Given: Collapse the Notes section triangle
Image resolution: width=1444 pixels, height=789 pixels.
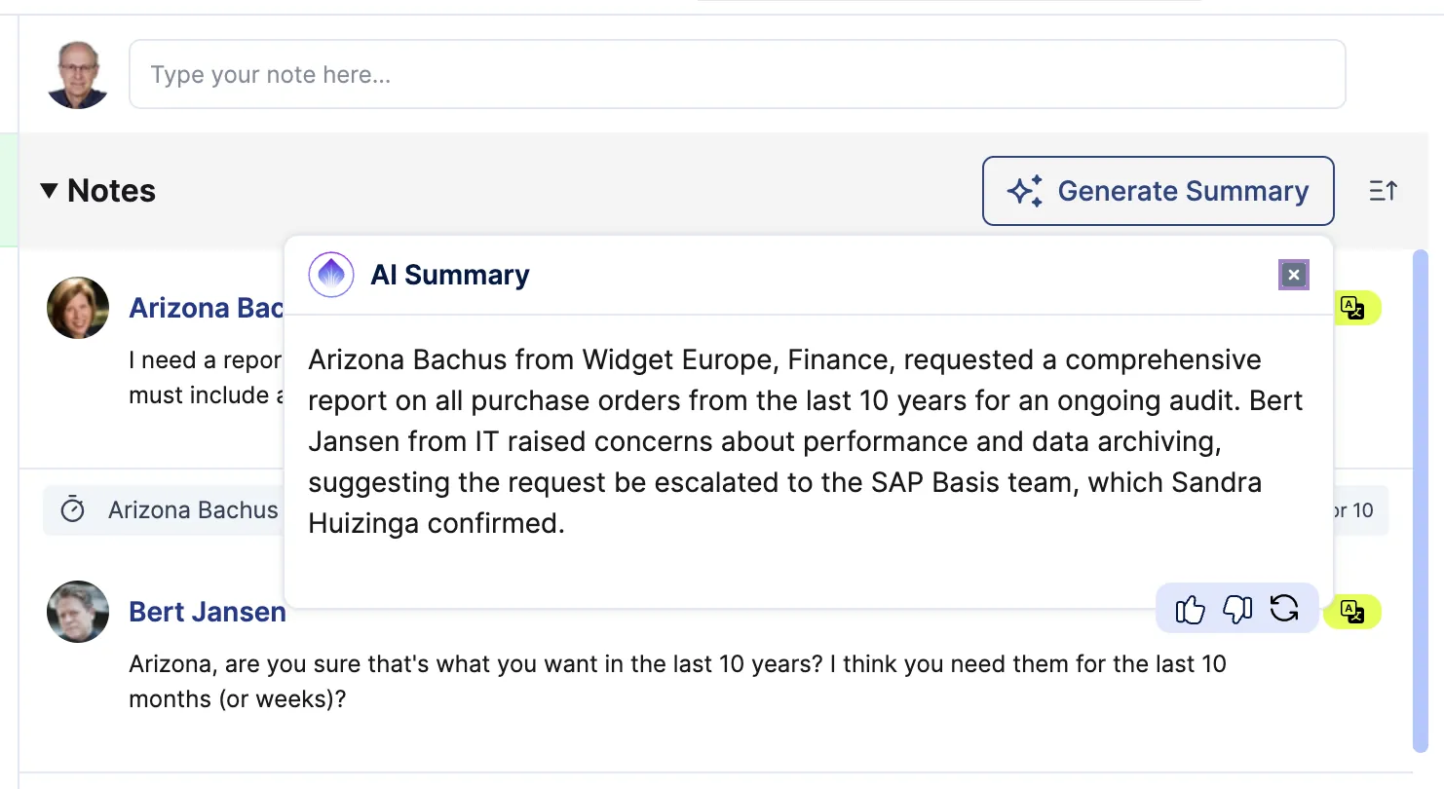Looking at the screenshot, I should tap(49, 191).
